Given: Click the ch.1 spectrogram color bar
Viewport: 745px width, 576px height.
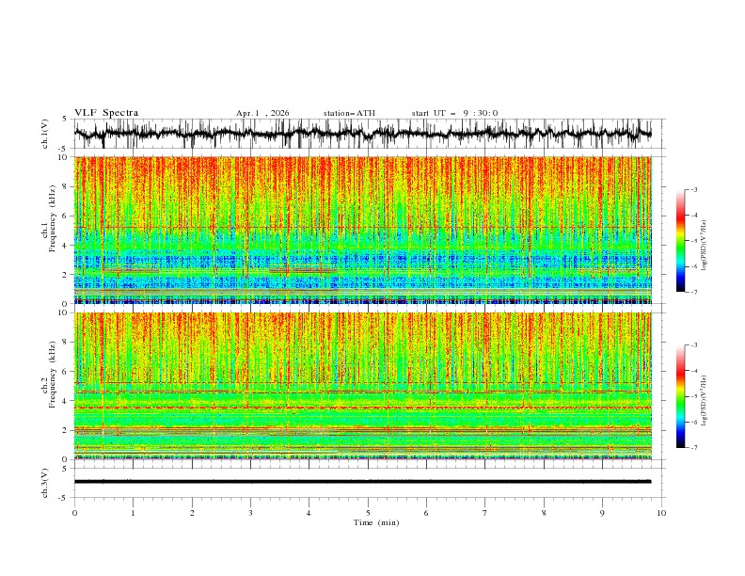Looking at the screenshot, I should 680,241.
